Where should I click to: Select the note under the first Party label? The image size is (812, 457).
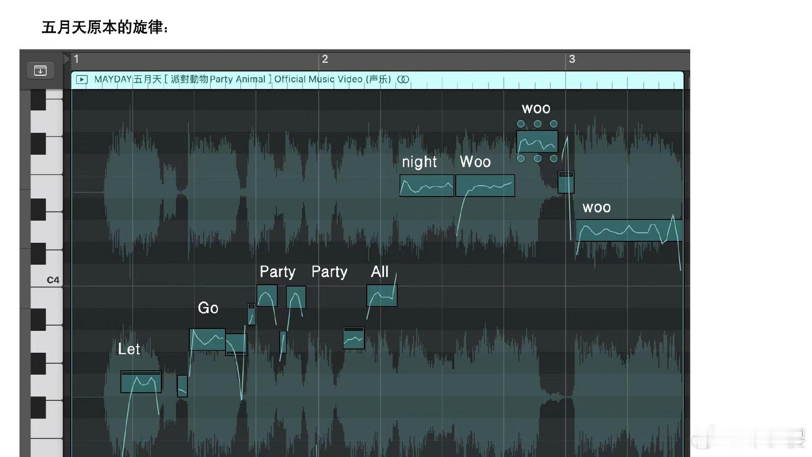[267, 296]
